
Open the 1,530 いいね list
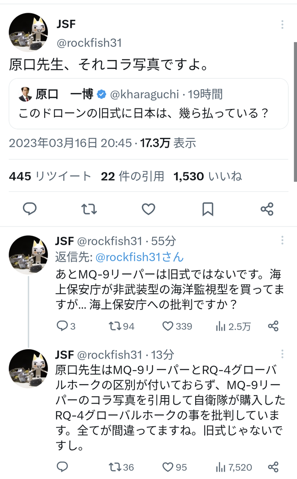click(207, 176)
